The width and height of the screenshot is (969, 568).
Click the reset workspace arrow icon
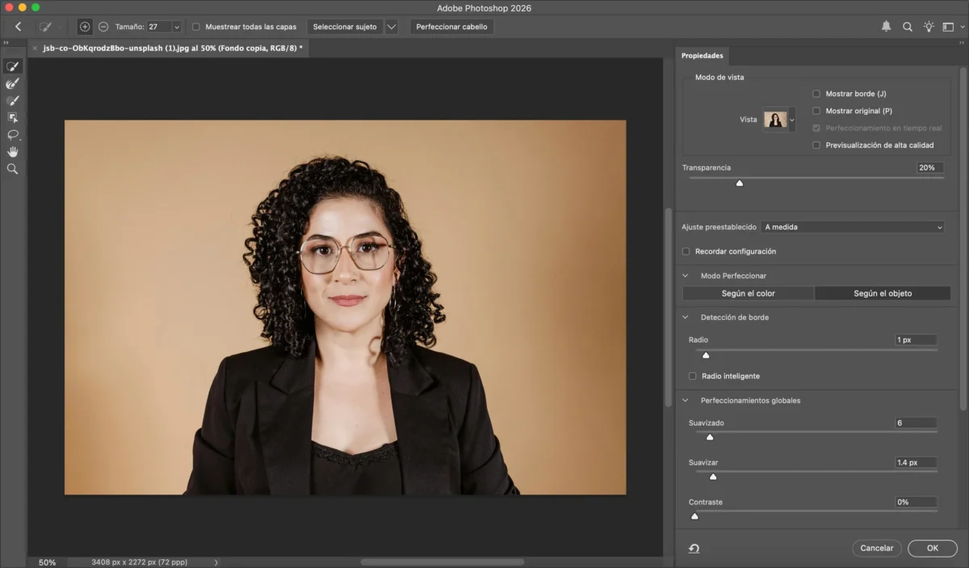694,549
